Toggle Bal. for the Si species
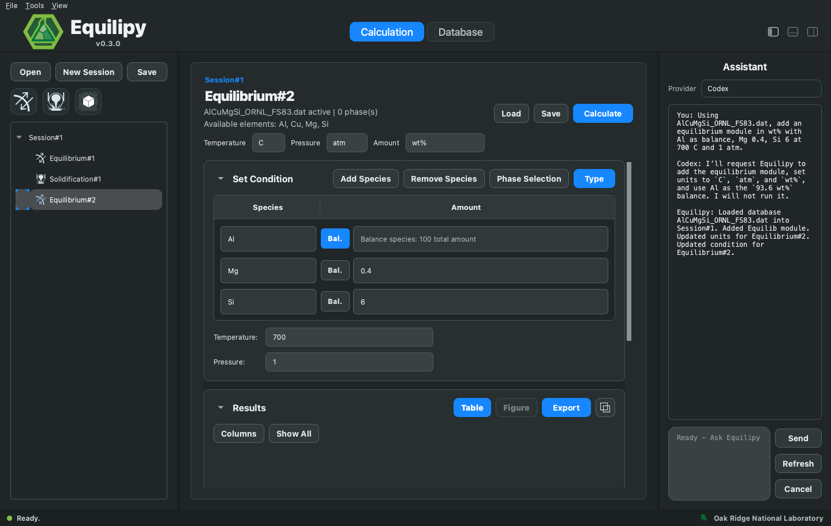 tap(335, 302)
